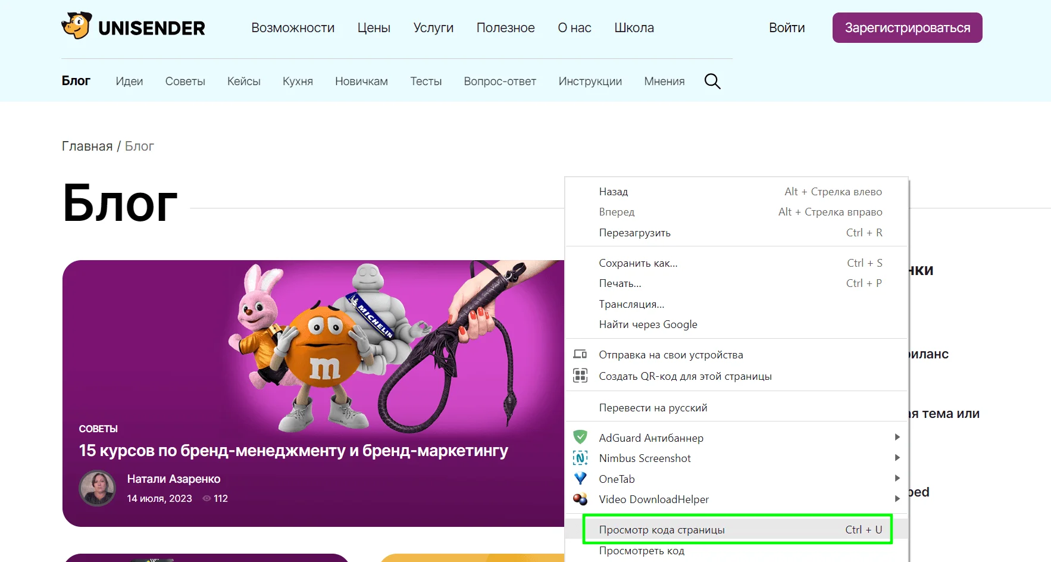Select Трансляция... menu entry
The image size is (1051, 562).
pyautogui.click(x=737, y=304)
